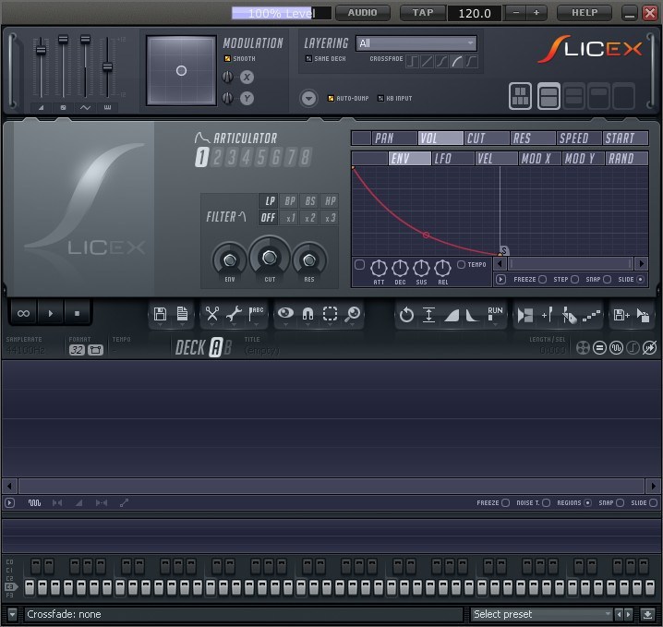The image size is (663, 627).
Task: Switch to the LFO tab
Action: pyautogui.click(x=452, y=159)
